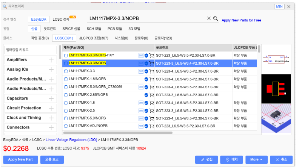Screen dimensions: 299x168
Task: Select the 심볼 type tab
Action: pyautogui.click(x=34, y=29)
